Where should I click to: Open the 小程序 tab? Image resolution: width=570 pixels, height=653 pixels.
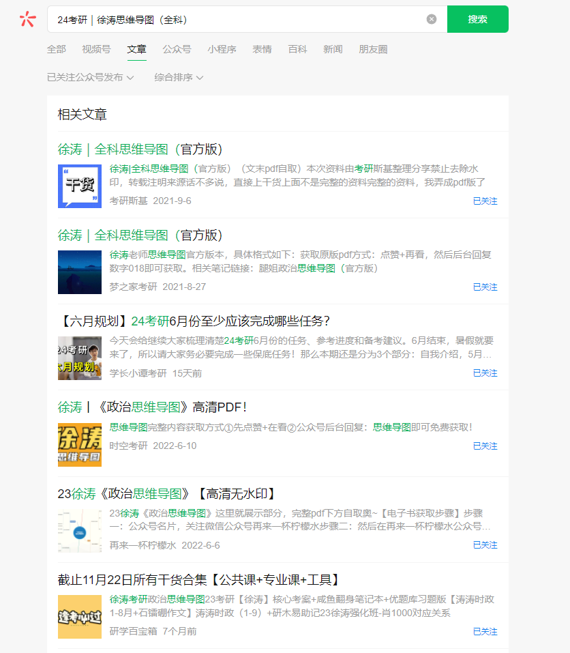[x=222, y=49]
